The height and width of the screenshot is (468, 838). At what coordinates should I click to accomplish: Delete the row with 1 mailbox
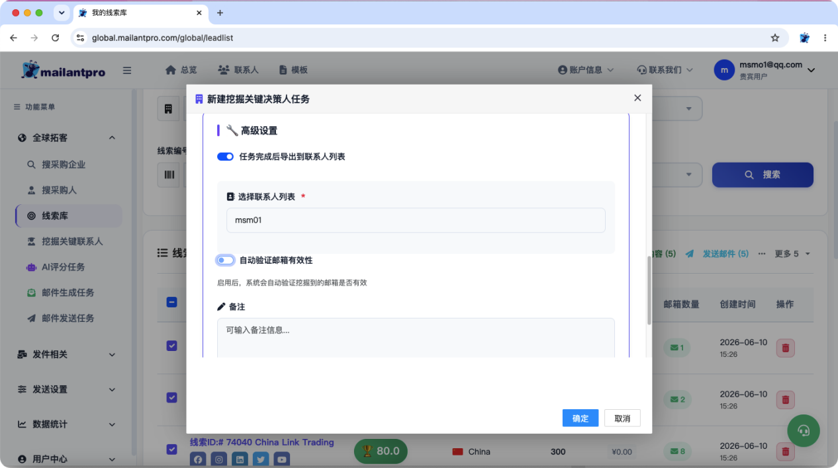click(785, 348)
